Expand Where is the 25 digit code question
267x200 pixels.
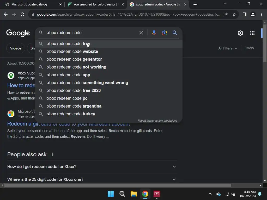click(x=92, y=179)
